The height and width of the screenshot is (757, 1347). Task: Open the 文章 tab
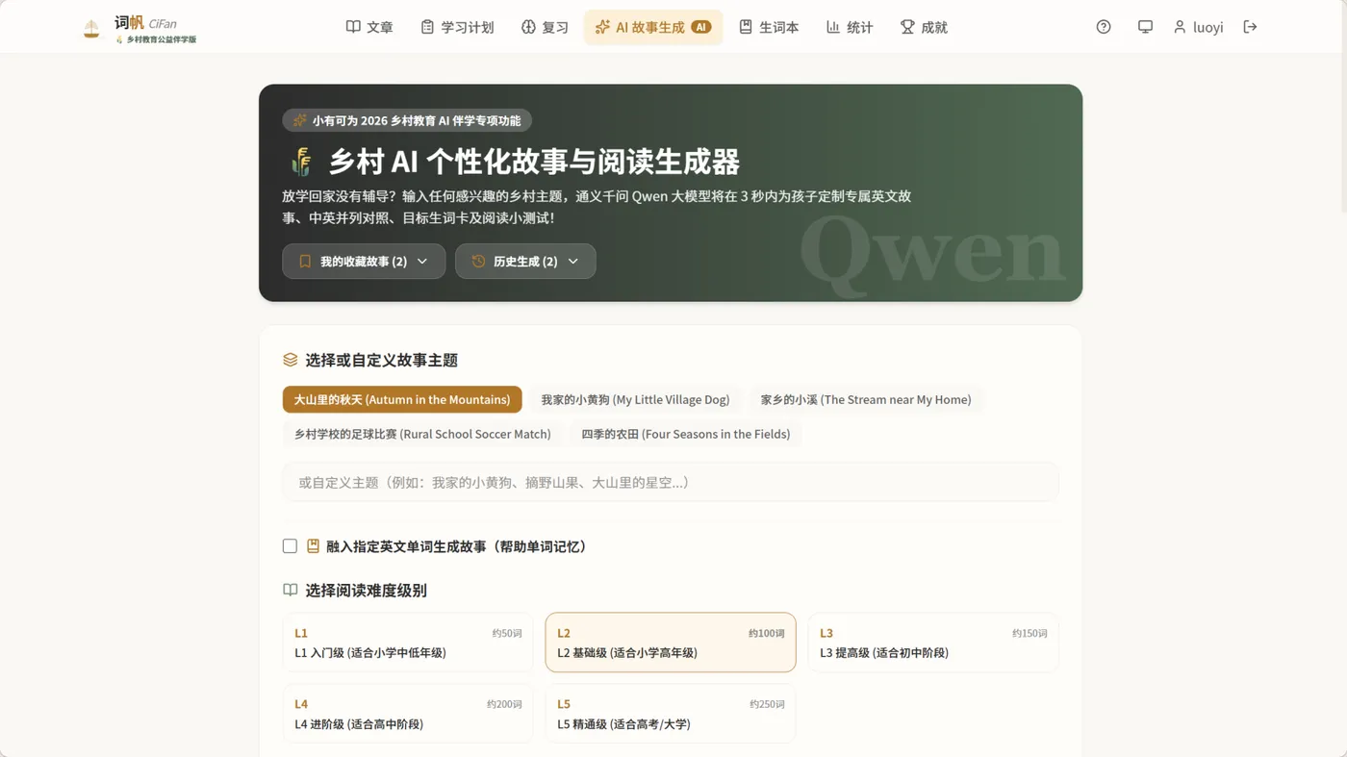(369, 27)
